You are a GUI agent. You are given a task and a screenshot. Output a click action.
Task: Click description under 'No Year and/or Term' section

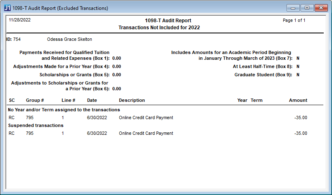pos(146,117)
